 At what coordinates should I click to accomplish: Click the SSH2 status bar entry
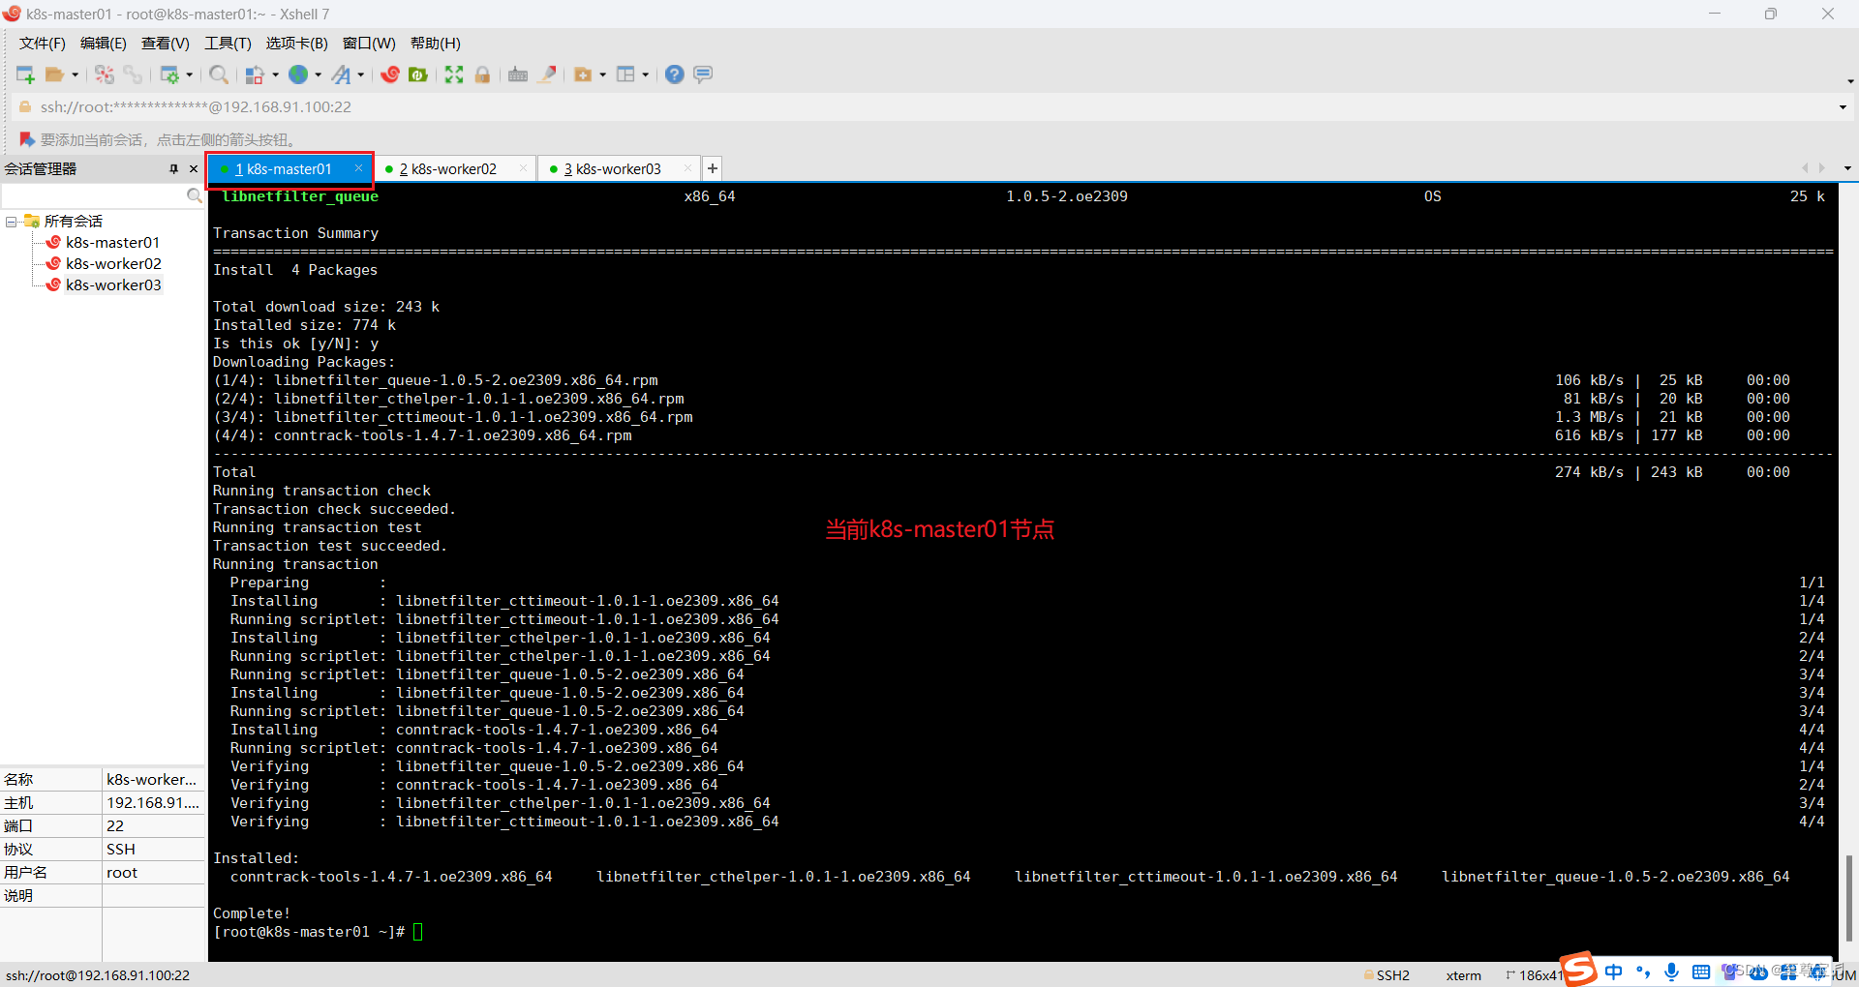tap(1387, 975)
